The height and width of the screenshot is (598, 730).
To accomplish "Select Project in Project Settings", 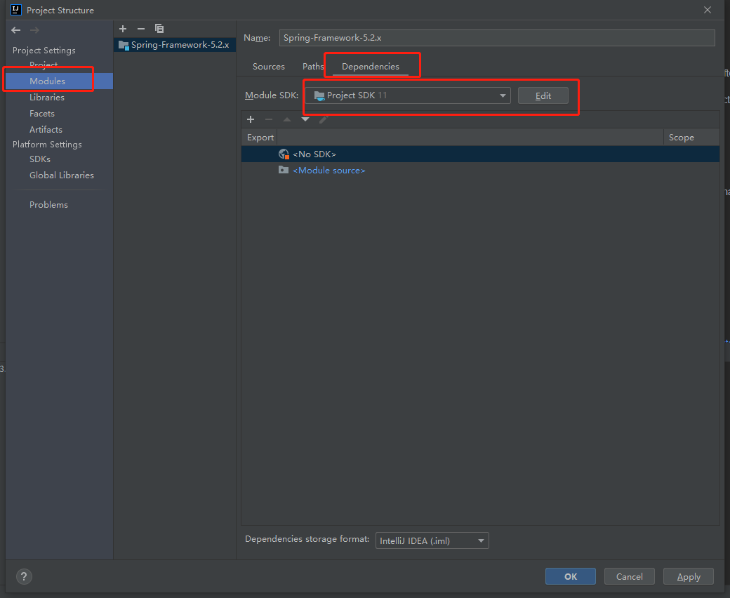I will point(44,65).
